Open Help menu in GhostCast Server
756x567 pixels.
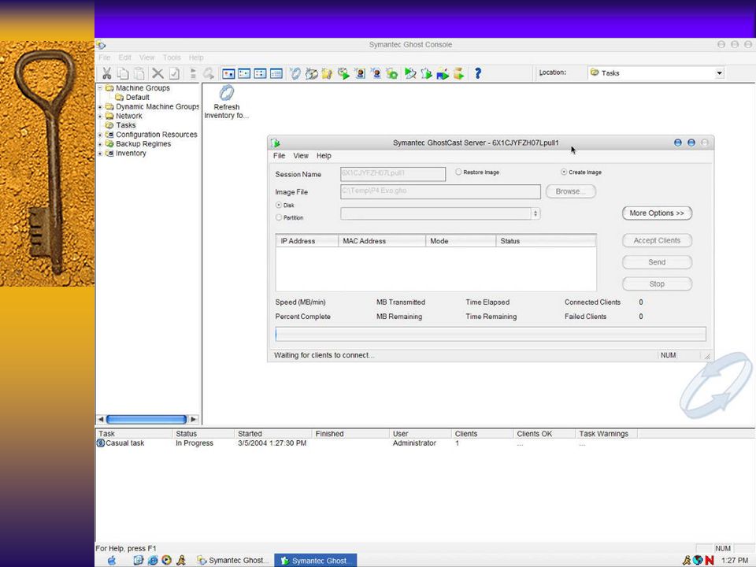(x=324, y=156)
